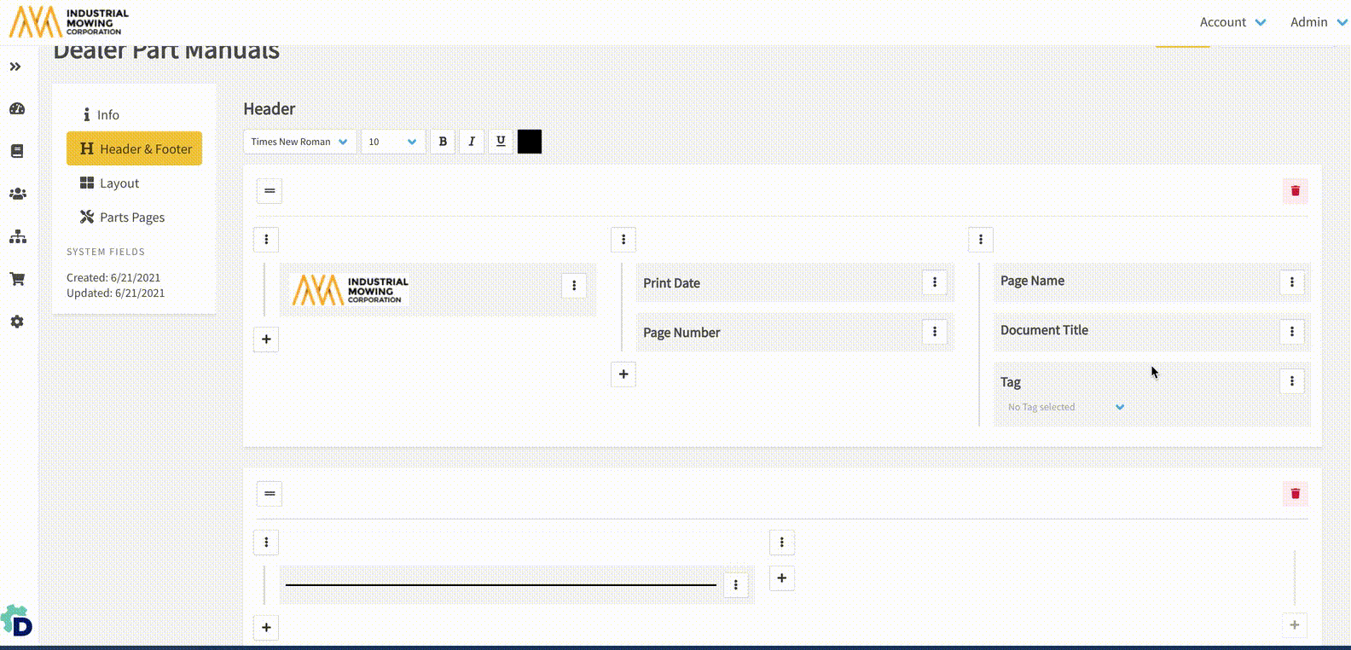Add an item below the Page Number field
Image resolution: width=1351 pixels, height=650 pixels.
(623, 374)
